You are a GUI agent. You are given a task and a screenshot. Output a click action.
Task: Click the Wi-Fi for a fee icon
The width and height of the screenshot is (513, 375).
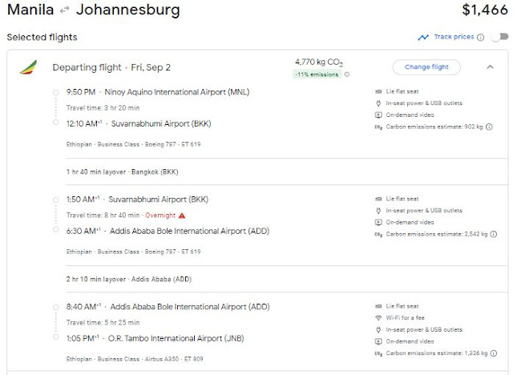click(x=378, y=317)
